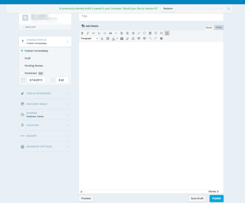The width and height of the screenshot is (245, 203).
Task: Insert a blockquote using the toolbar
Action: click(x=110, y=33)
